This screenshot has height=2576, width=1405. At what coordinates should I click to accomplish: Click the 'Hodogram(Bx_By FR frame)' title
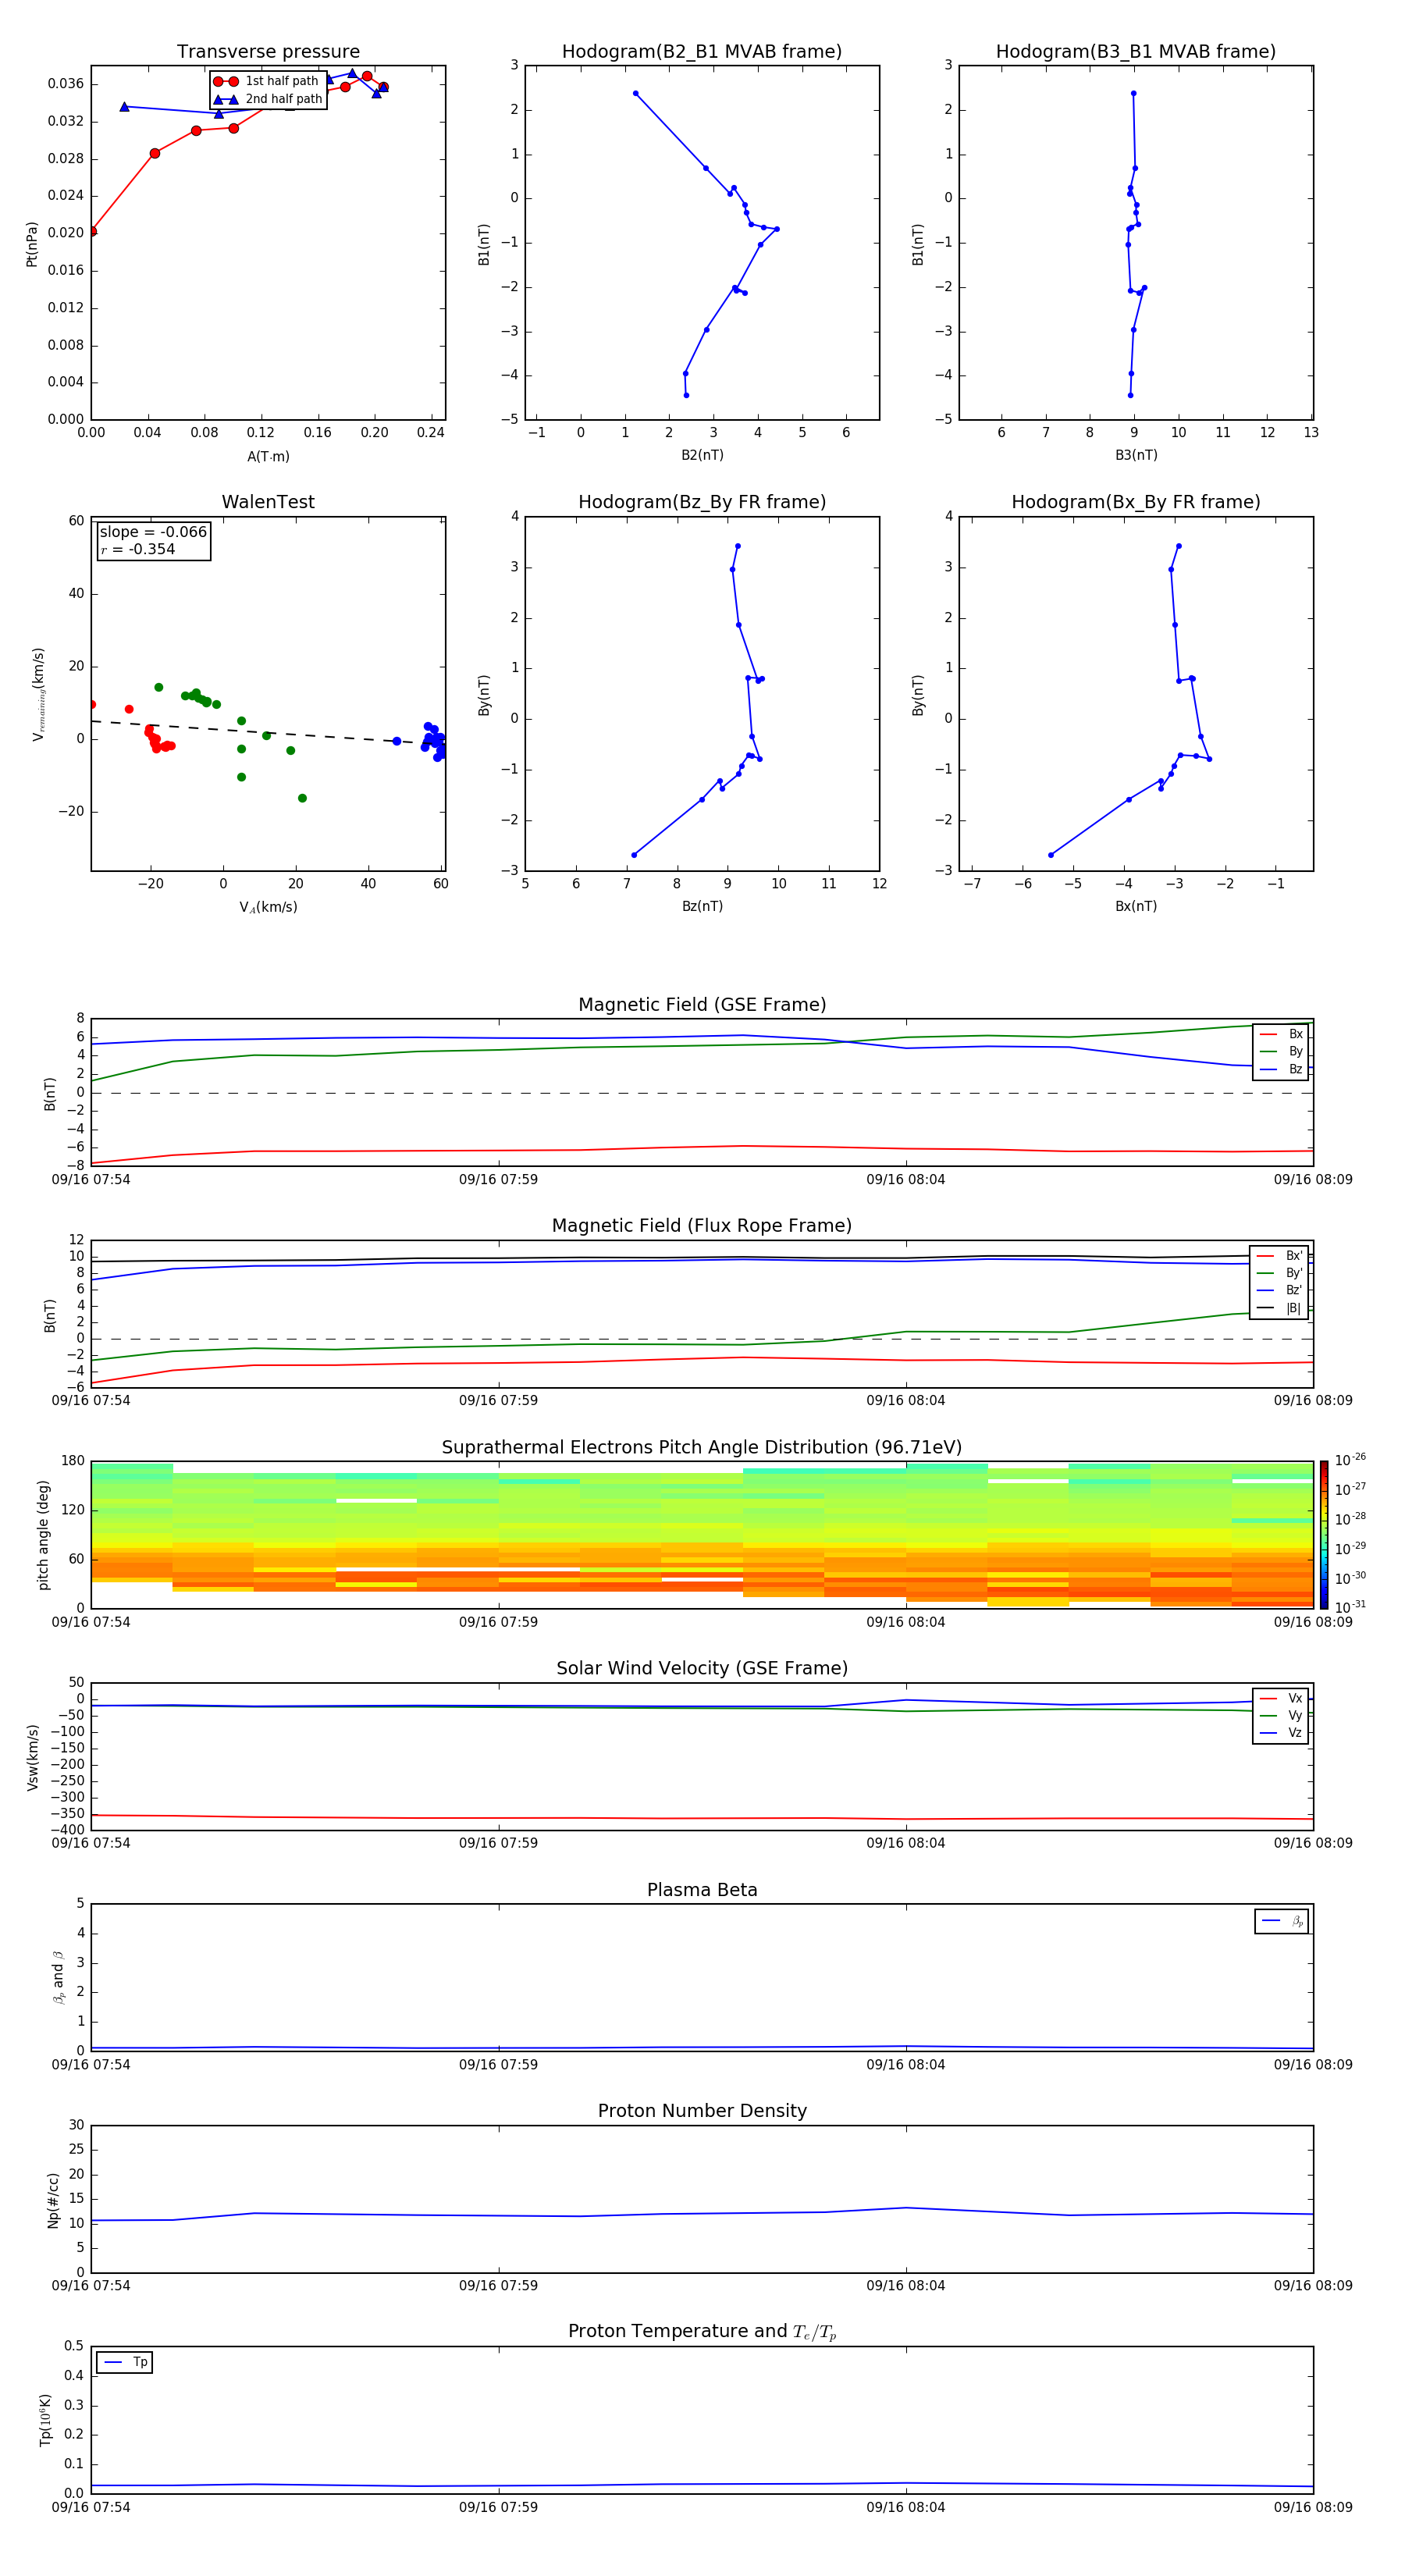click(1136, 502)
